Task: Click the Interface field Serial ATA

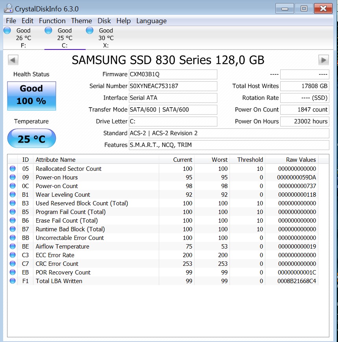Action: click(173, 98)
